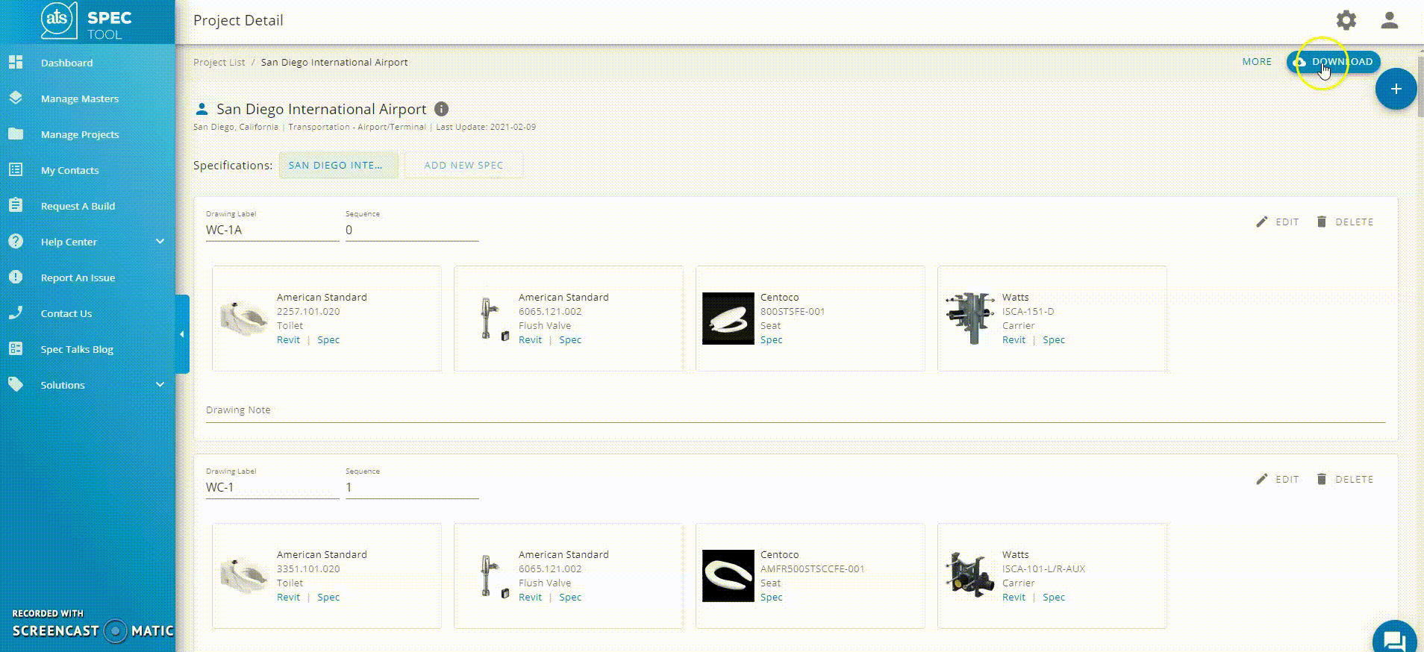Click the Drawing Note field for WC-1A
The height and width of the screenshot is (652, 1424).
796,410
